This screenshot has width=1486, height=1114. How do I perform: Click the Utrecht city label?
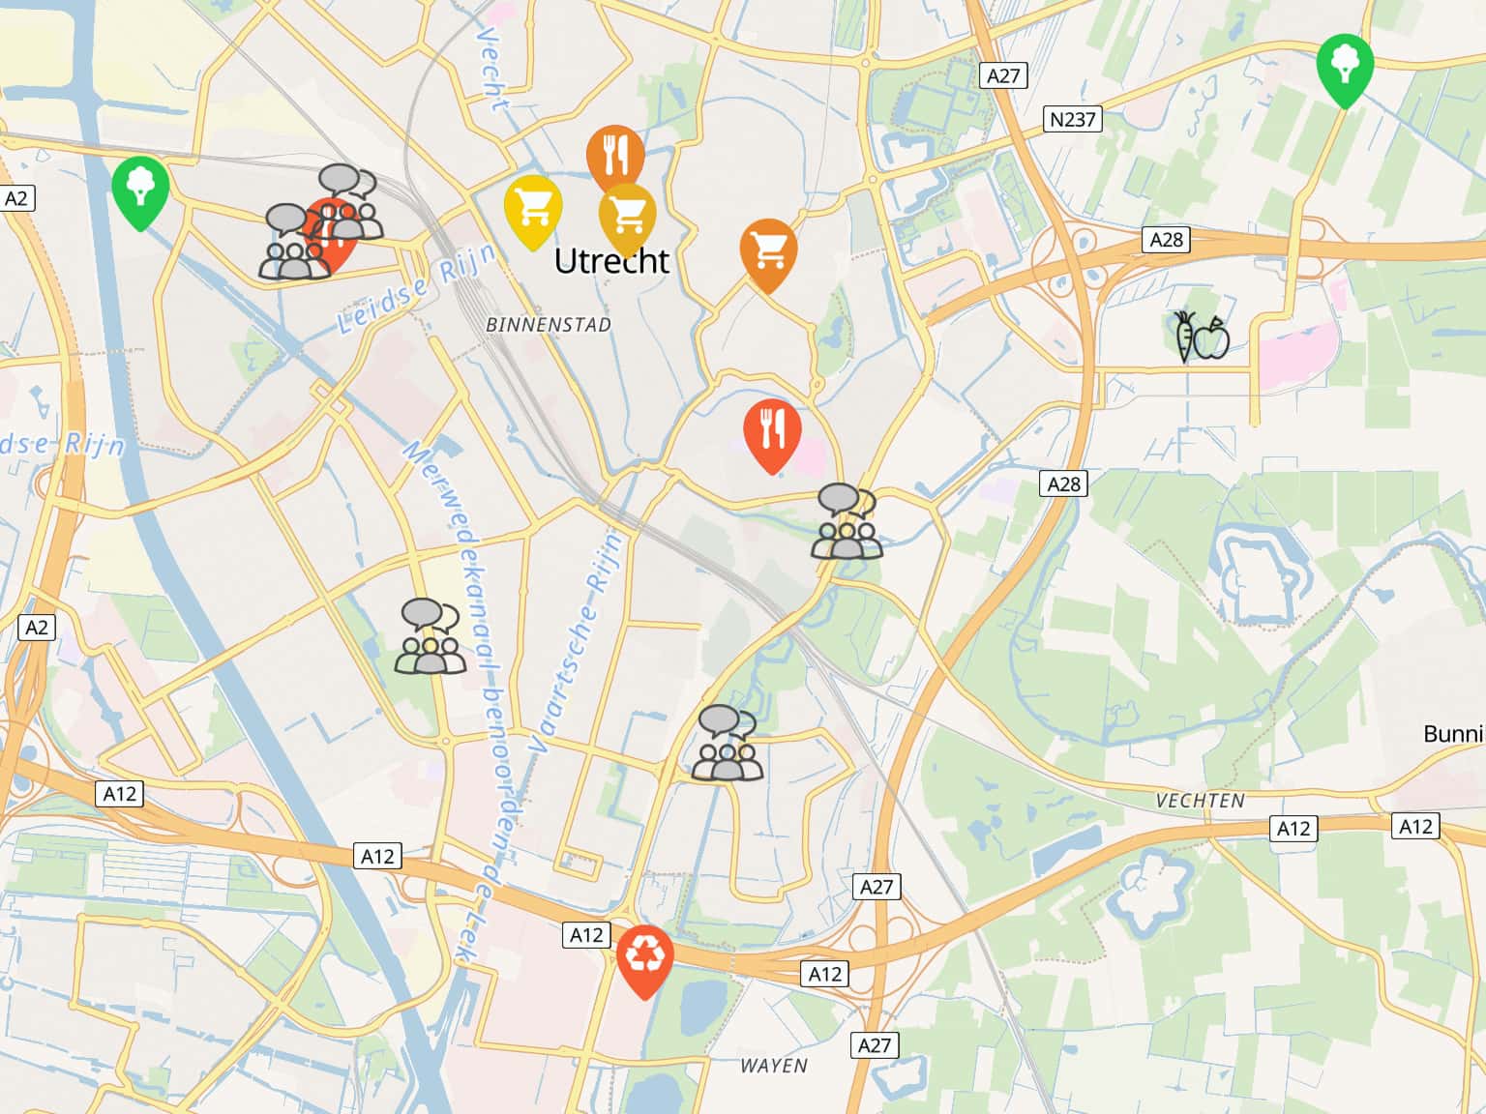coord(611,260)
